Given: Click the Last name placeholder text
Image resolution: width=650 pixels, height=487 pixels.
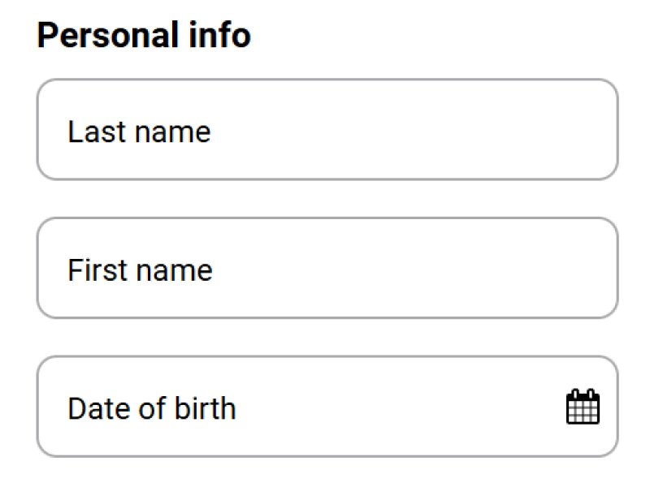Looking at the screenshot, I should click(139, 130).
